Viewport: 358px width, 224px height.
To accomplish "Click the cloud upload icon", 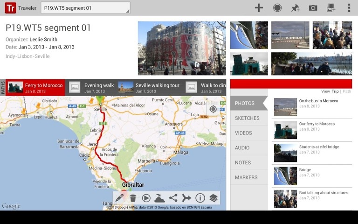I will pos(159,198).
